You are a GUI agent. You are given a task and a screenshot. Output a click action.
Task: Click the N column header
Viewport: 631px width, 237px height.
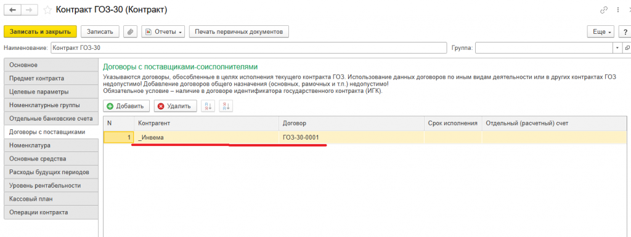click(x=119, y=123)
